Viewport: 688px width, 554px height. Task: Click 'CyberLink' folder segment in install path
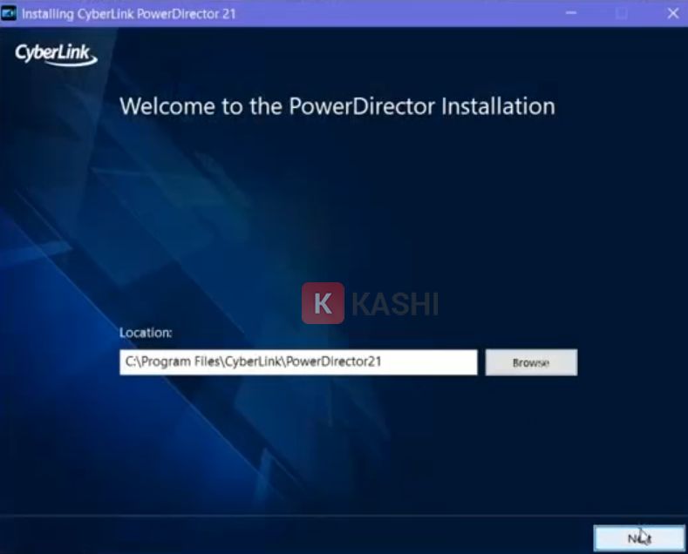click(x=253, y=362)
